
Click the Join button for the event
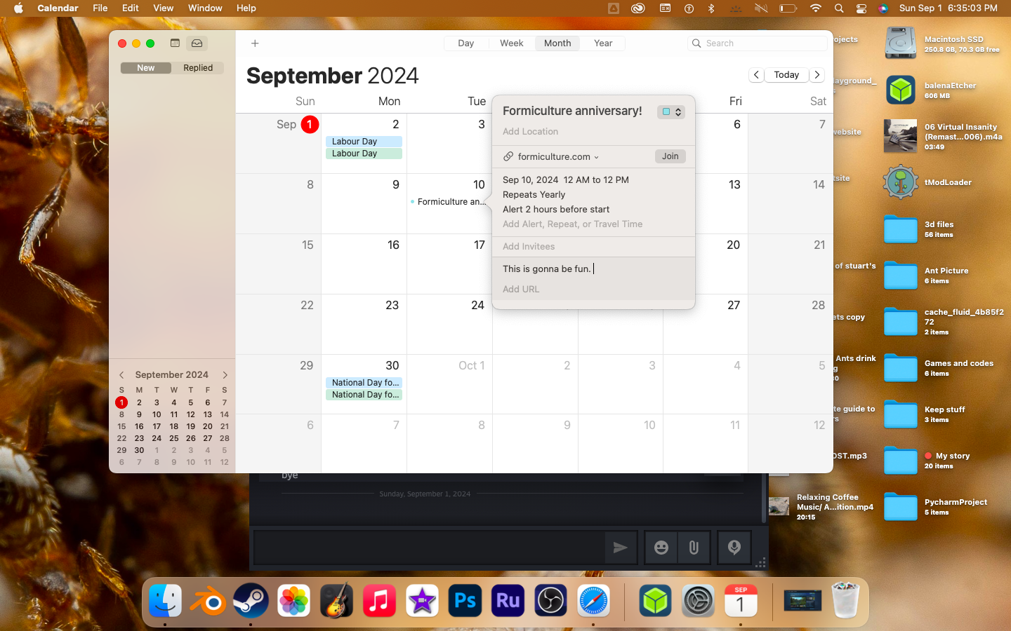click(670, 156)
